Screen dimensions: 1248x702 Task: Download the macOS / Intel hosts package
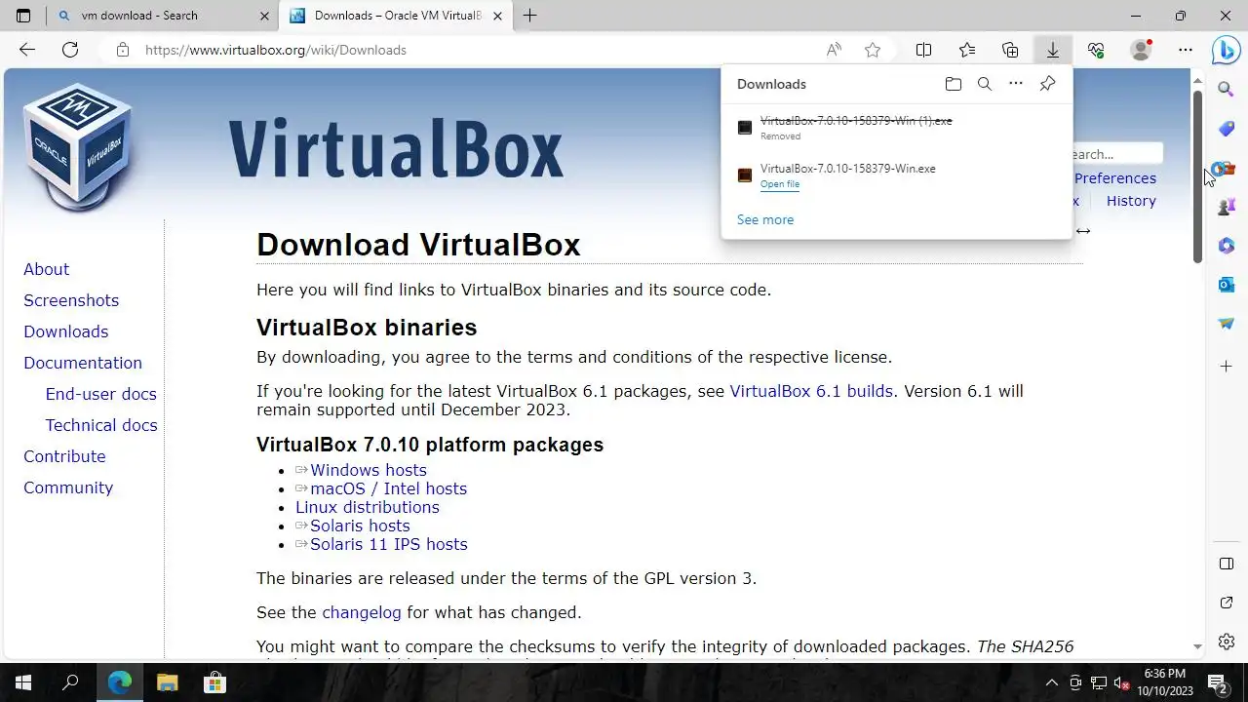tap(388, 488)
